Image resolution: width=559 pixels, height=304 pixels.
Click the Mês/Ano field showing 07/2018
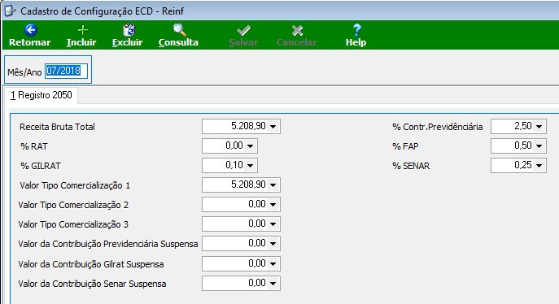tap(66, 71)
